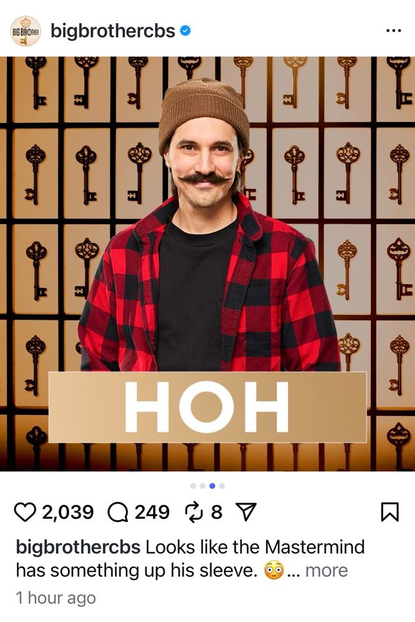The width and height of the screenshot is (415, 622).
Task: Select the active third carousel dot
Action: [x=212, y=486]
